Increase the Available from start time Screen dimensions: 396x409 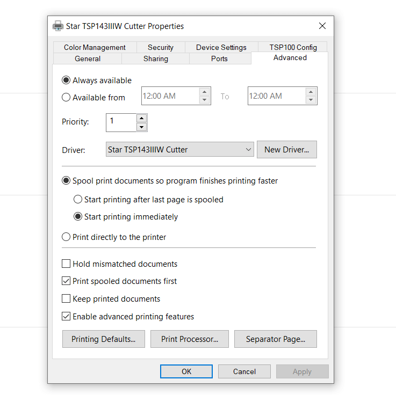tap(204, 92)
